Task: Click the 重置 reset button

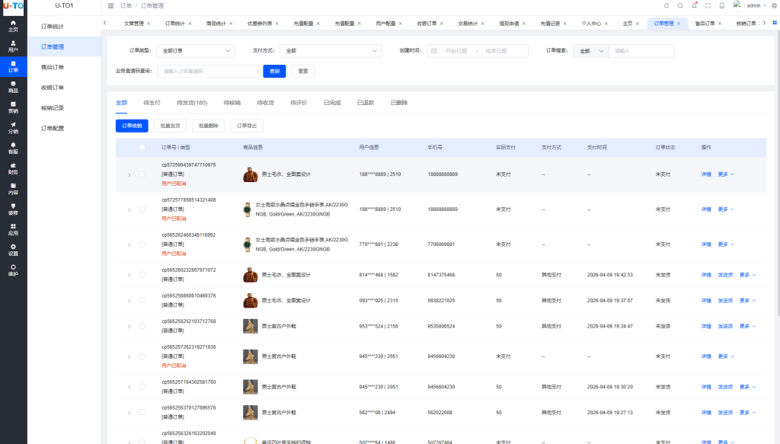Action: tap(303, 71)
